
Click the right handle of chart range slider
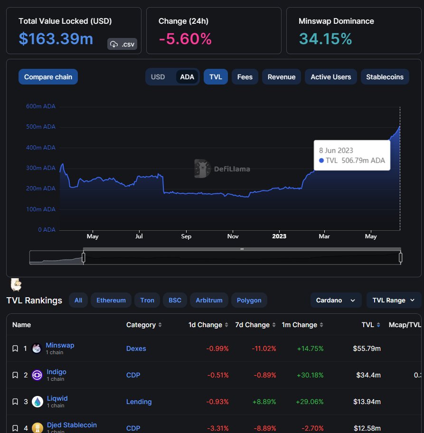pos(401,257)
